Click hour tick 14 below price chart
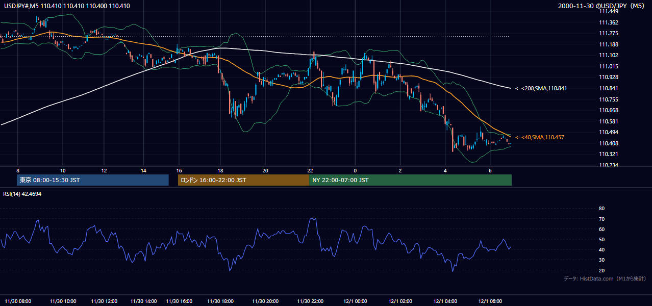The height and width of the screenshot is (306, 652). pyautogui.click(x=144, y=170)
